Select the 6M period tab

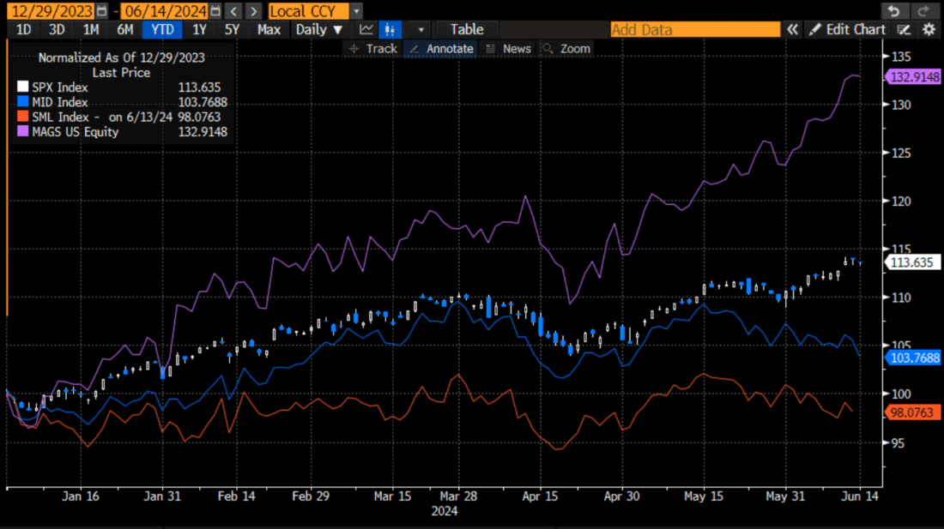click(125, 28)
